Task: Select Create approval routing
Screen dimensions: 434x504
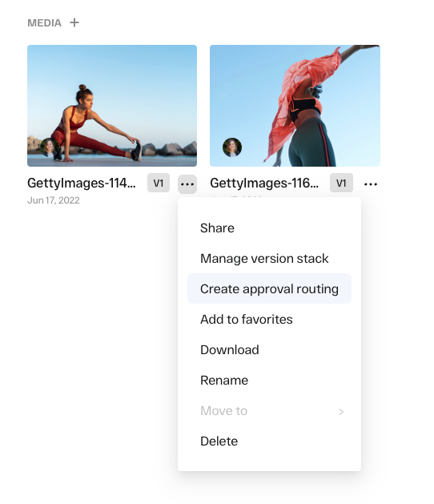Action: (269, 288)
